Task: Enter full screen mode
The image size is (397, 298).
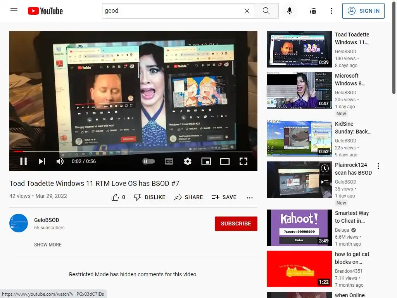Action: pyautogui.click(x=243, y=161)
